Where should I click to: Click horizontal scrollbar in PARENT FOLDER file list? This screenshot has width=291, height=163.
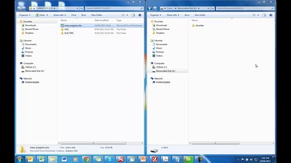point(94,143)
